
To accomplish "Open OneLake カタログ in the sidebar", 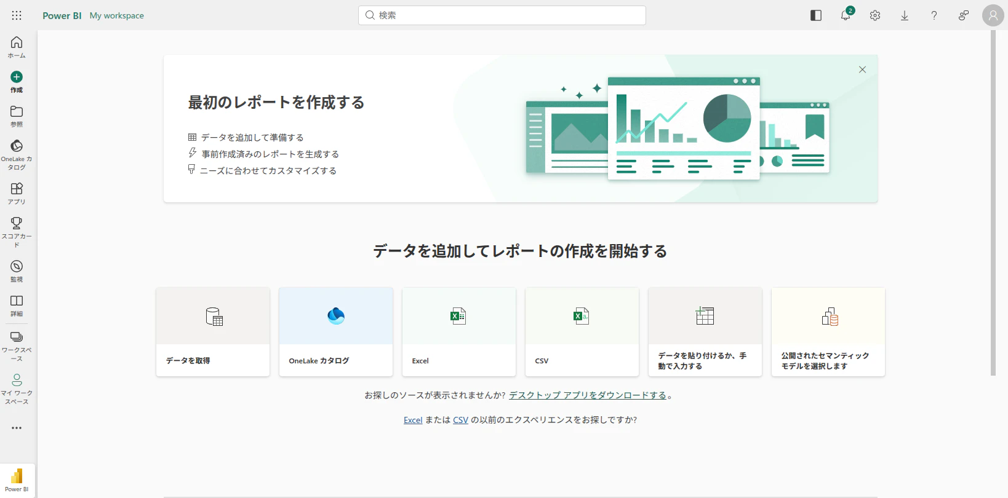I will 17,154.
